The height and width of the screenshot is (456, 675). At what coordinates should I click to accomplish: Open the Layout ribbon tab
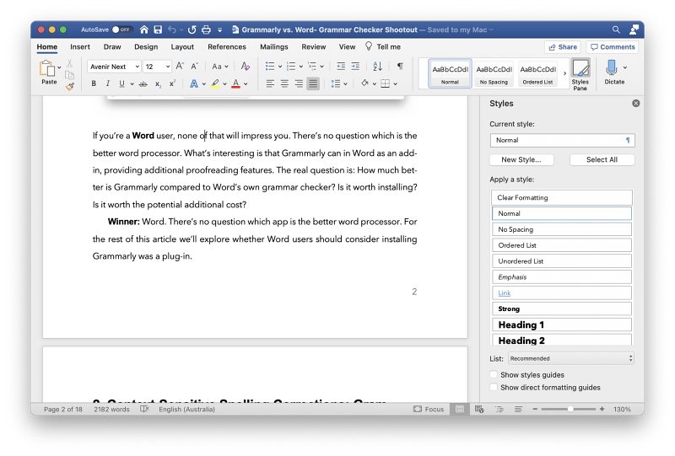coord(182,47)
